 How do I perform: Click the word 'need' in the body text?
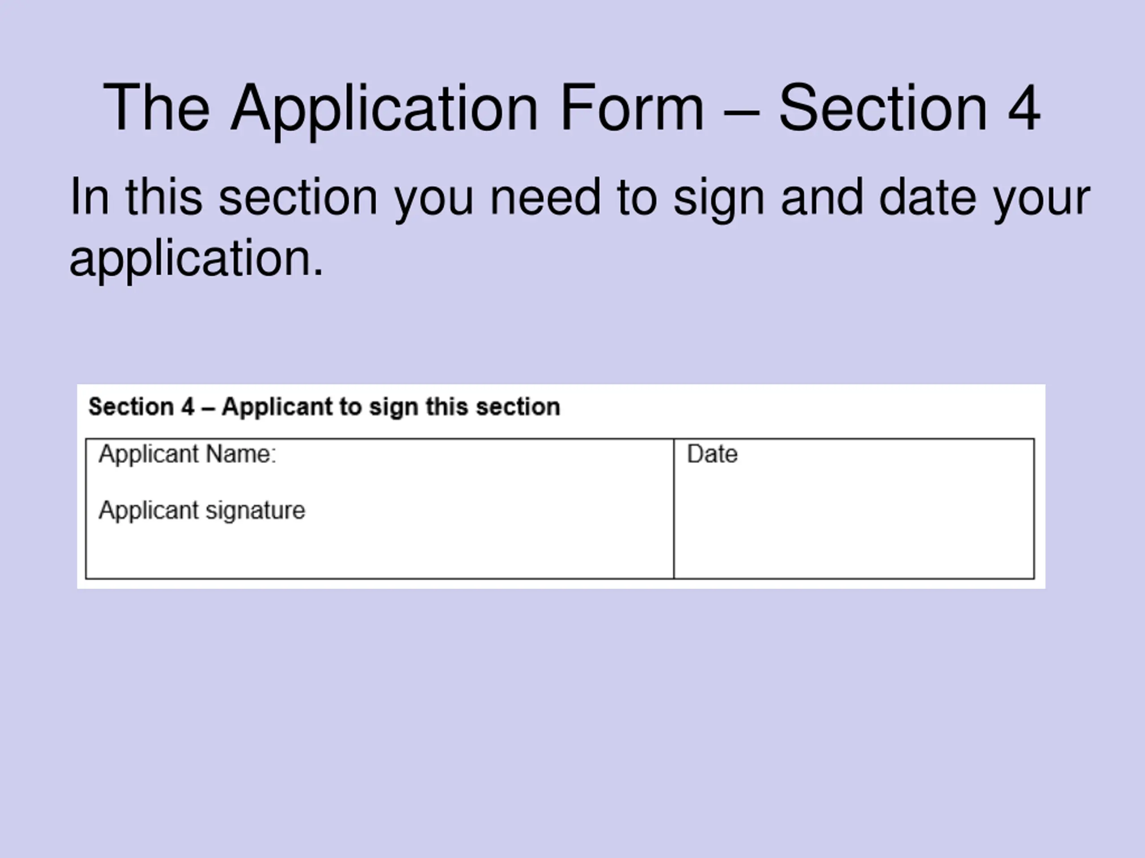tap(545, 198)
